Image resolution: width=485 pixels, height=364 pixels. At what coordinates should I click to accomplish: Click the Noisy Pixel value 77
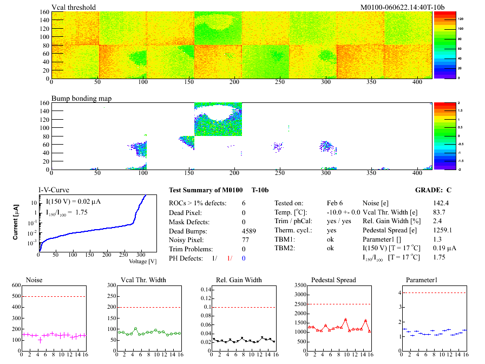pyautogui.click(x=246, y=239)
